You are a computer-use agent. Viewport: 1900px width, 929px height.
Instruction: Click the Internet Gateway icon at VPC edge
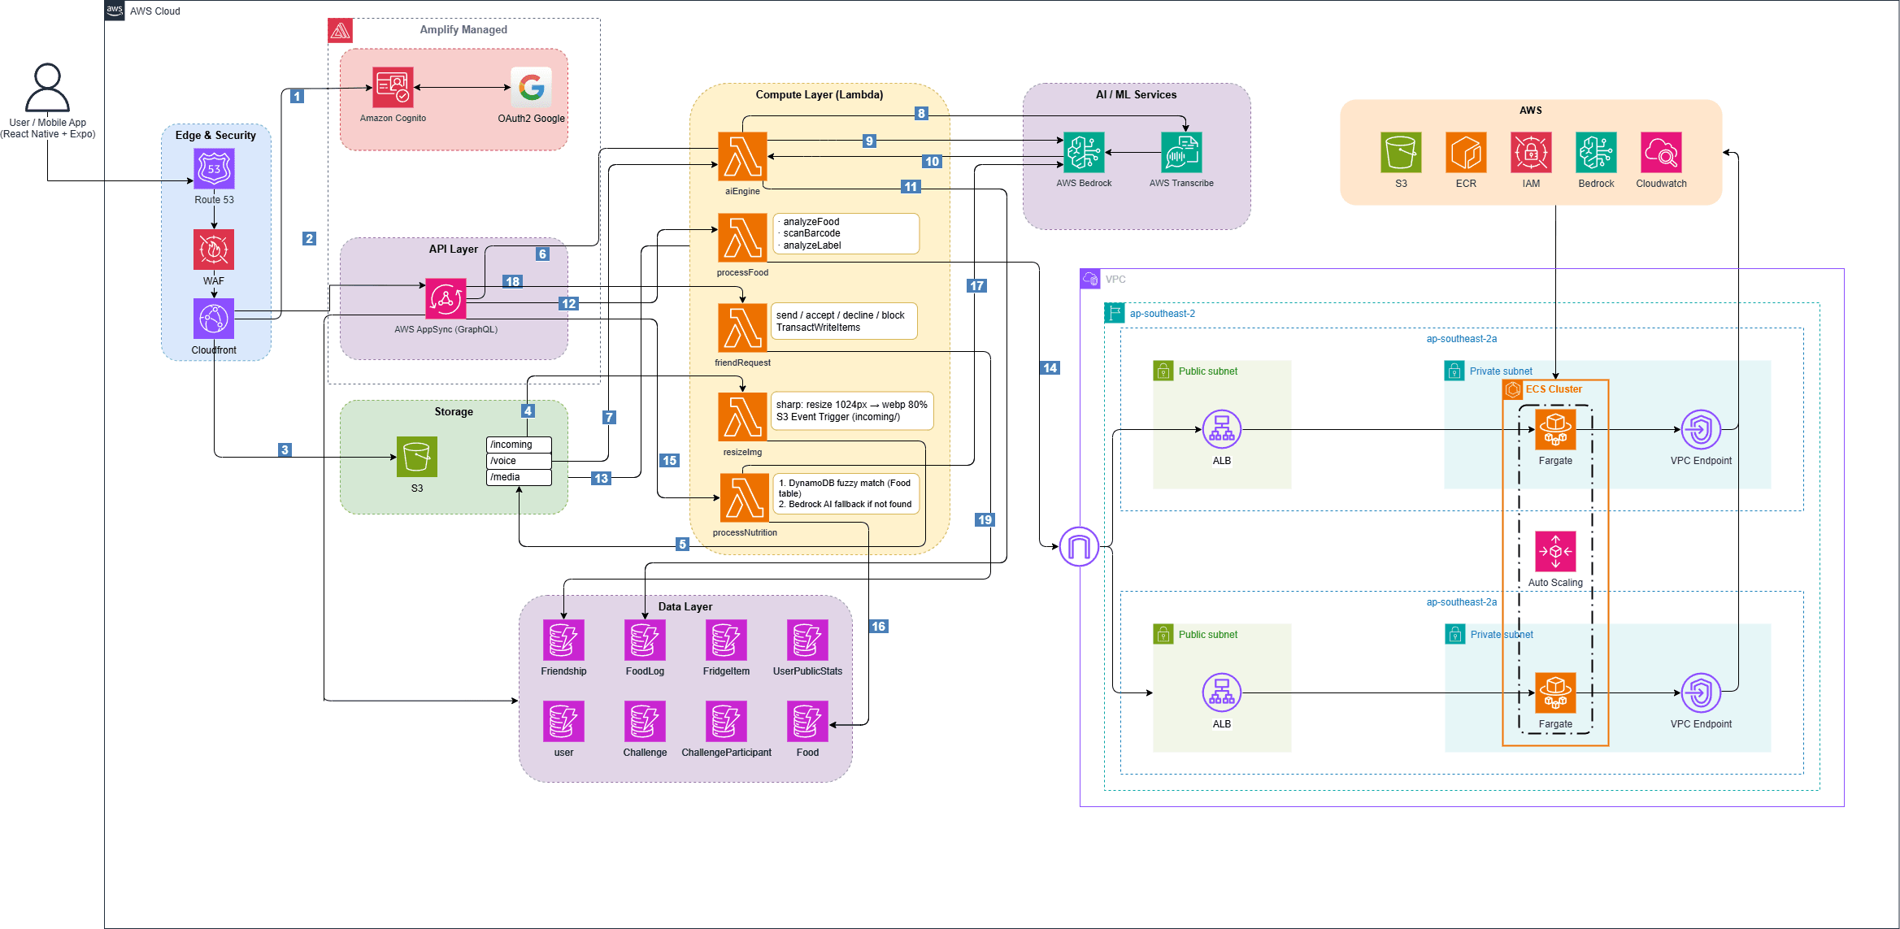pos(1079,546)
